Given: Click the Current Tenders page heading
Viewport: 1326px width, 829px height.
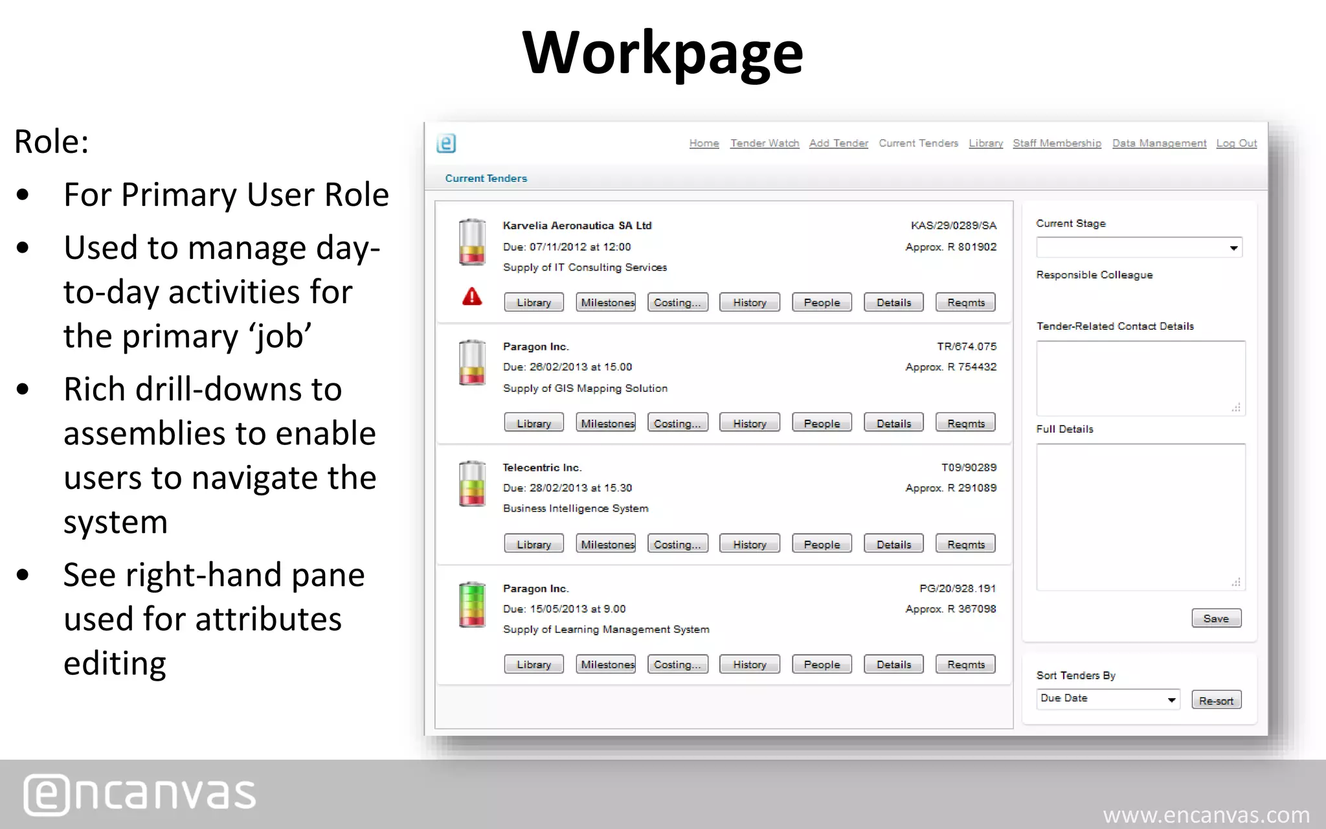Looking at the screenshot, I should (x=486, y=178).
